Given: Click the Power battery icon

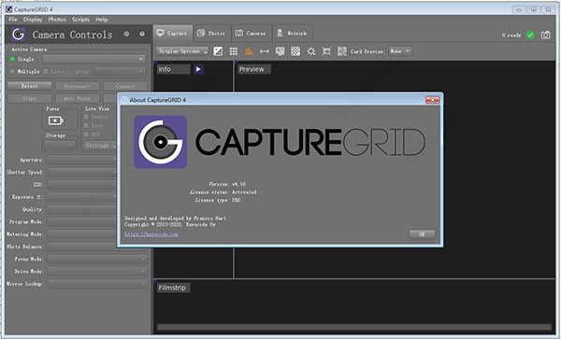Looking at the screenshot, I should (x=56, y=120).
